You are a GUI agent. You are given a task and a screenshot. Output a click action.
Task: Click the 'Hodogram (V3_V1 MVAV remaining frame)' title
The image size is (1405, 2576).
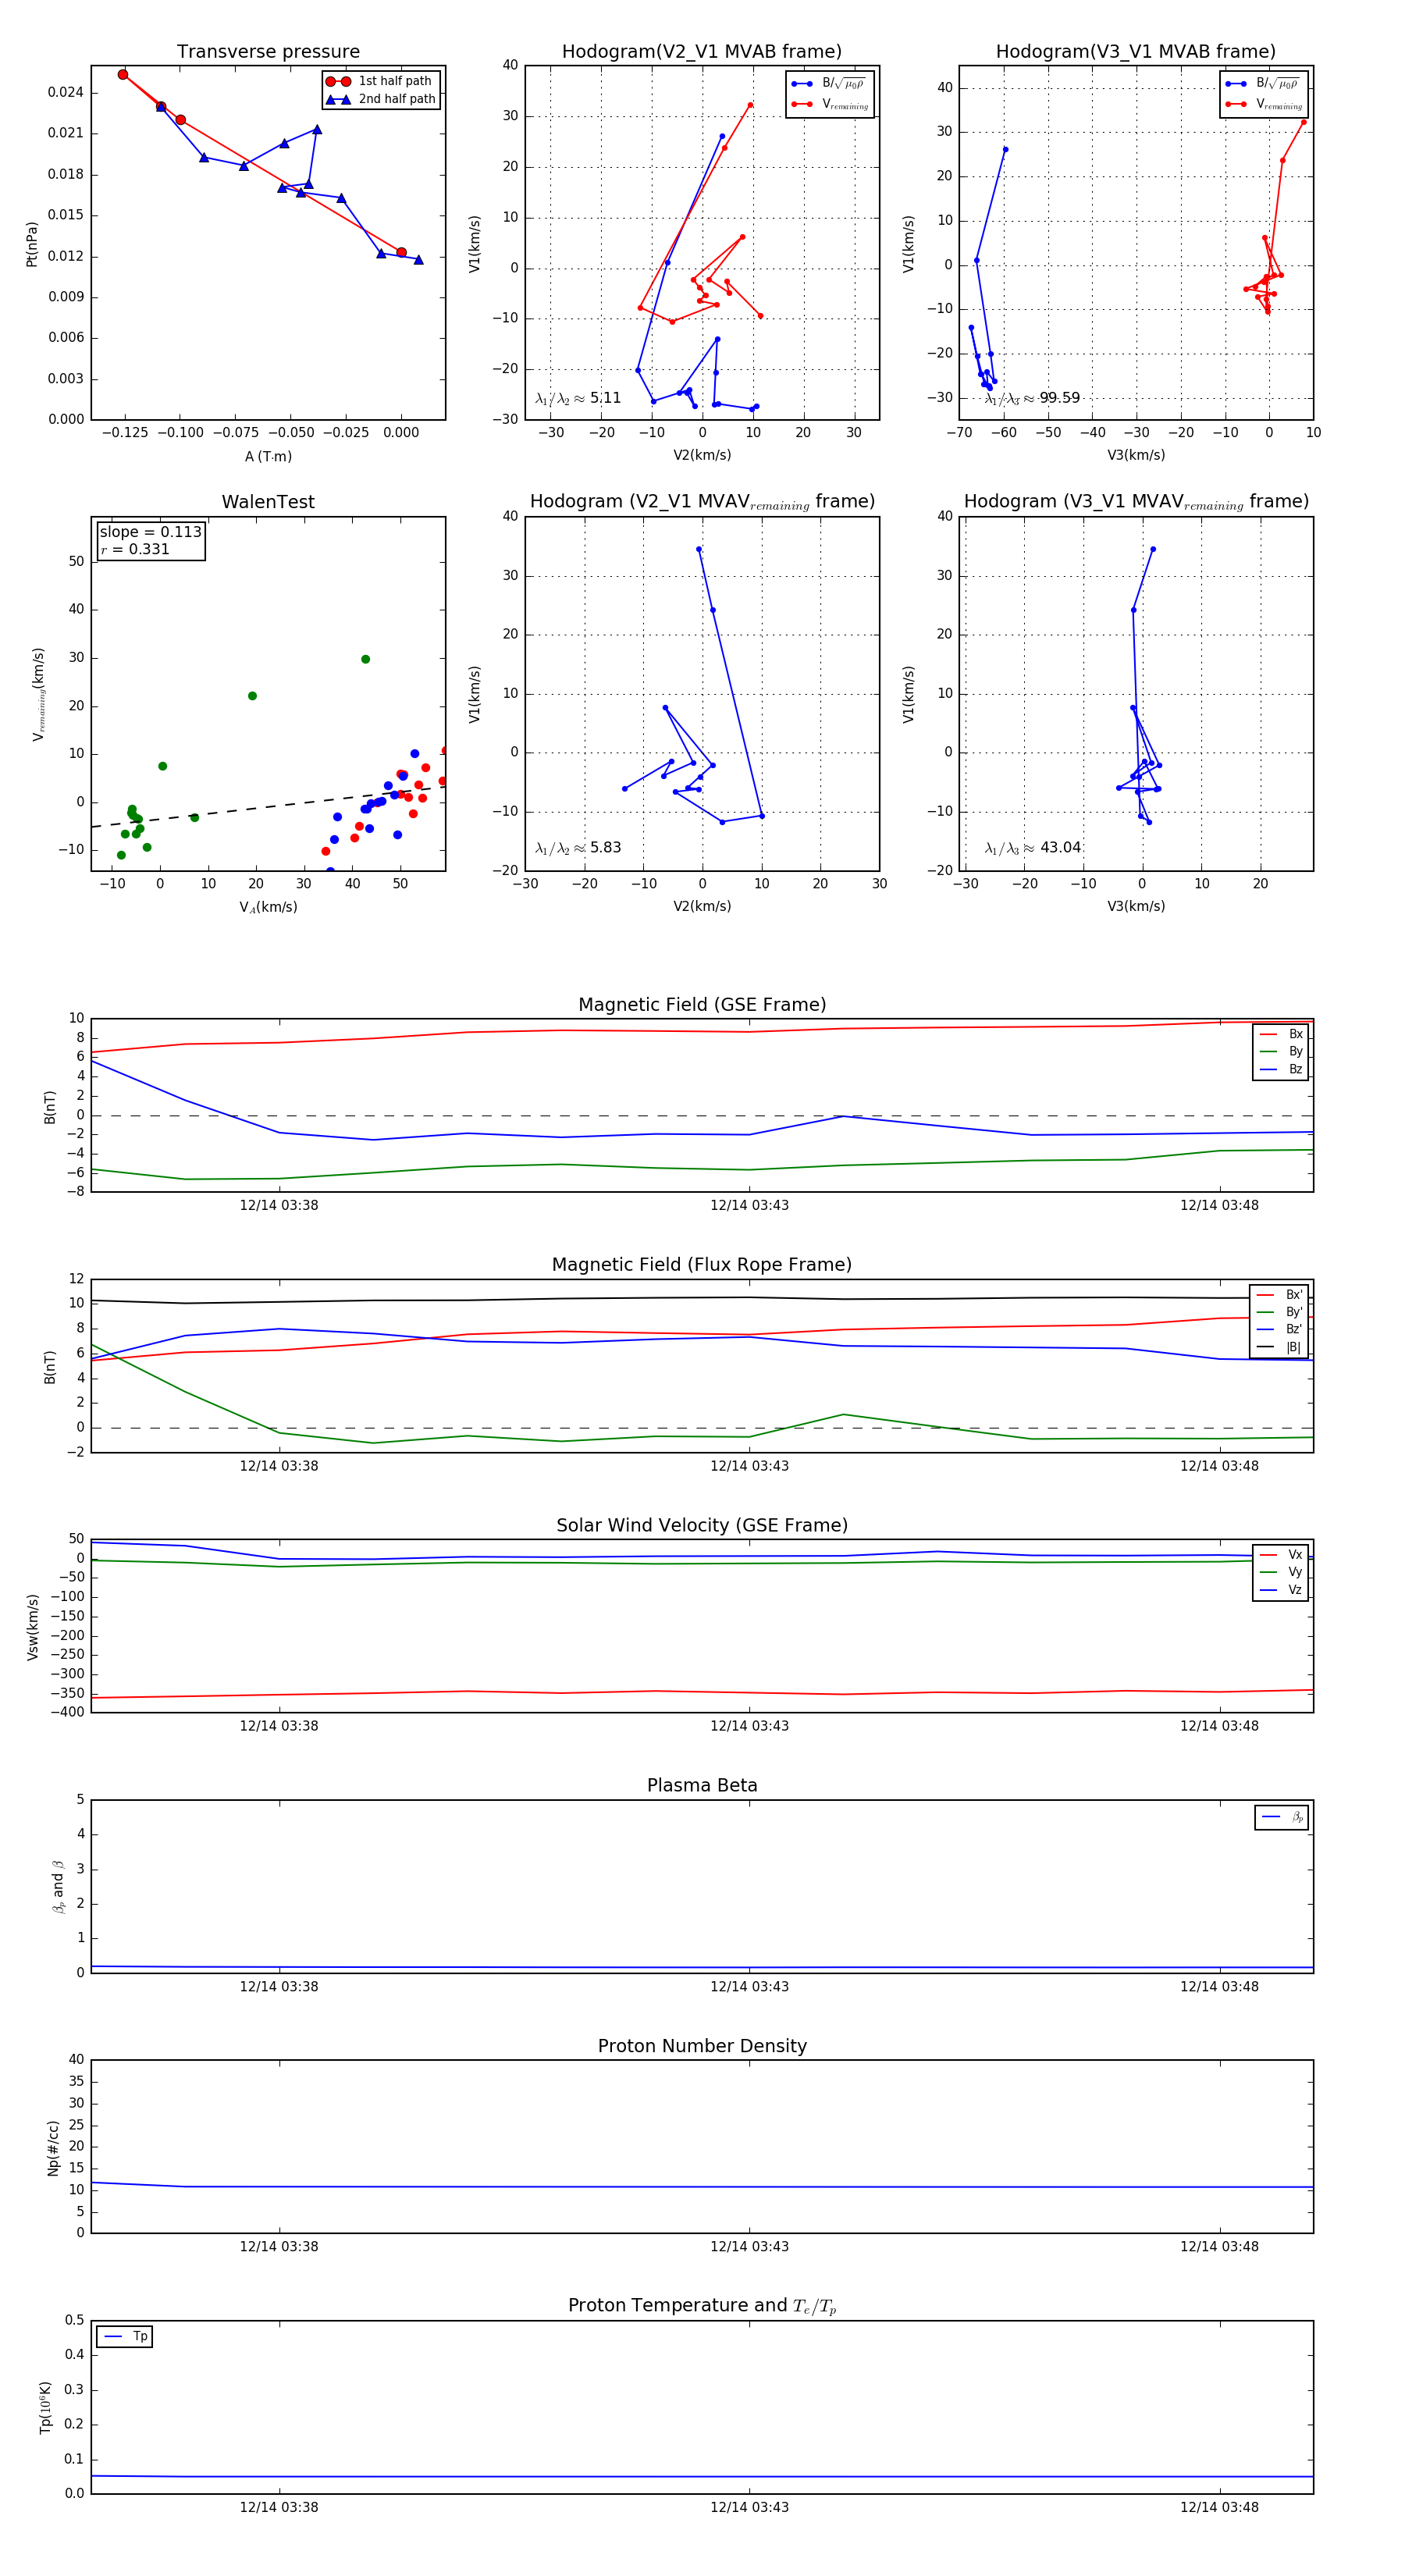[x=1136, y=502]
